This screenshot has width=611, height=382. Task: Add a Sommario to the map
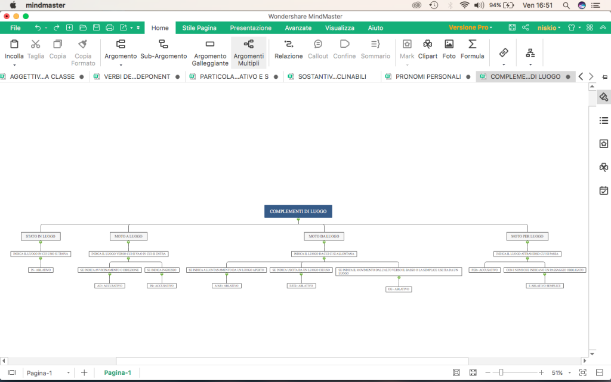[375, 51]
